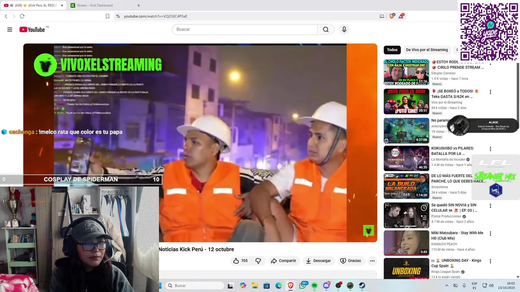
Task: Click Gracias super thanks button
Action: coord(351,261)
